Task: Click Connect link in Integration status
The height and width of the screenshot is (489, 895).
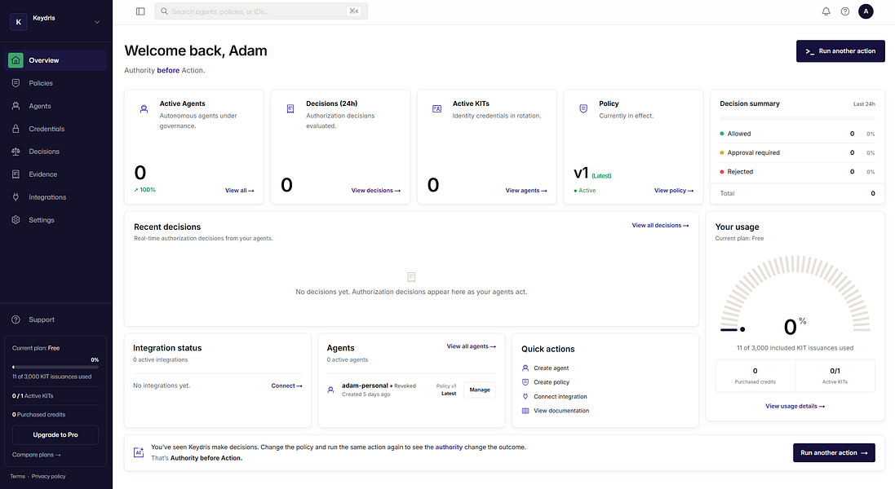Action: tap(286, 385)
